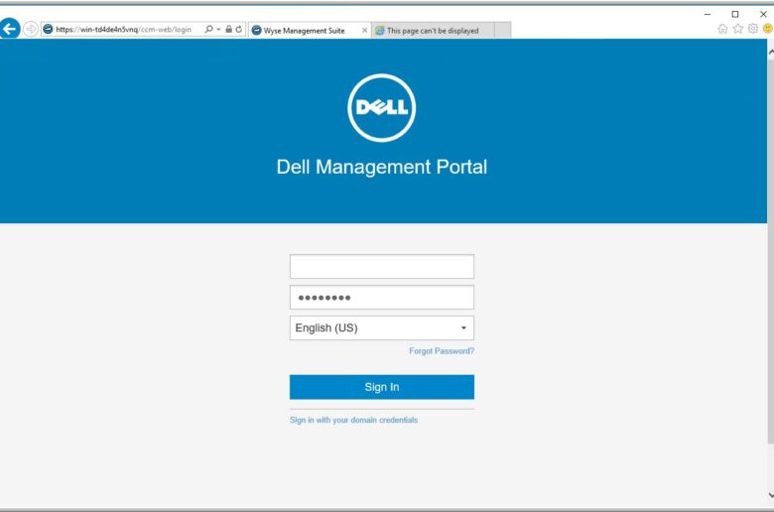Switch to This page can't be displayed tab
Screen dimensions: 774x512
coord(433,30)
